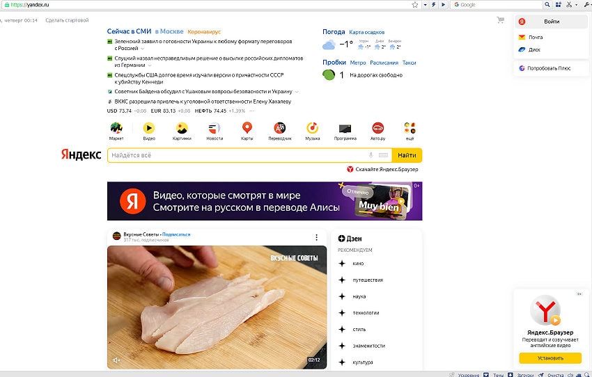592x377 pixels.
Task: Click the blue play arrow toolbar icon
Action: tap(443, 5)
